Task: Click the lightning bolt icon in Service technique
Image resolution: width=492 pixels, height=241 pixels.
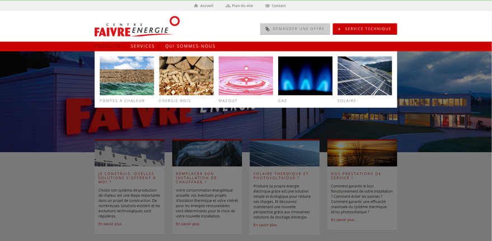Action: (339, 29)
